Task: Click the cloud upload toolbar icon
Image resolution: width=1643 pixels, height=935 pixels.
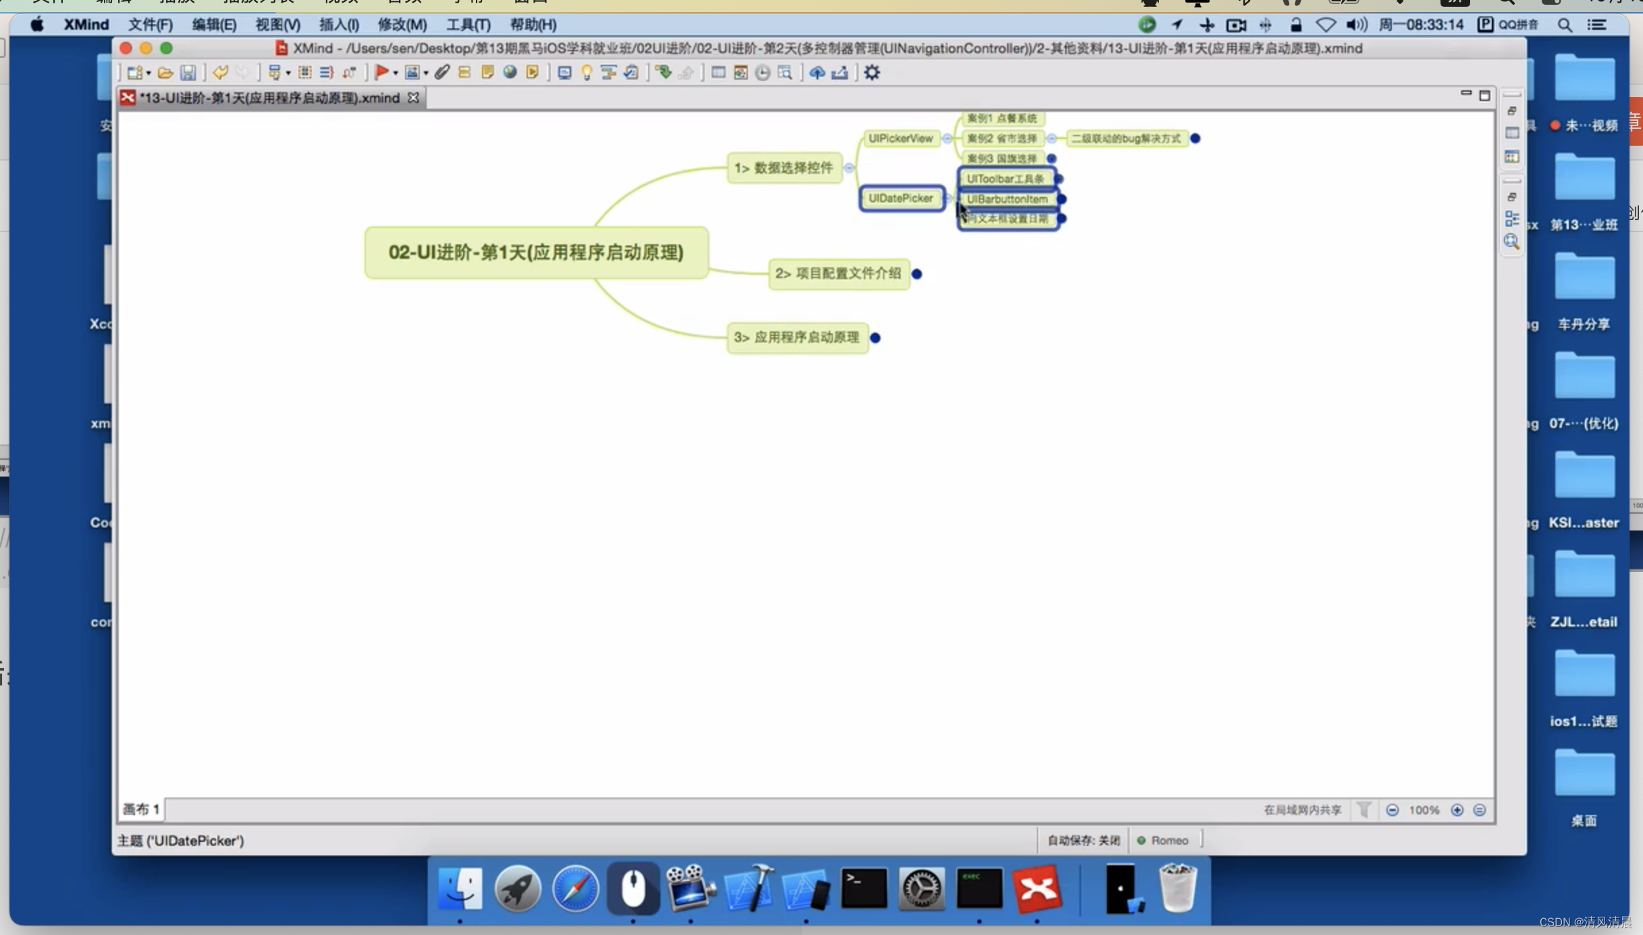Action: [x=817, y=72]
